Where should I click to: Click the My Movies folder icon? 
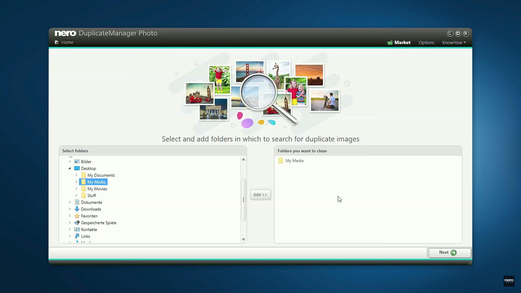[x=84, y=189]
